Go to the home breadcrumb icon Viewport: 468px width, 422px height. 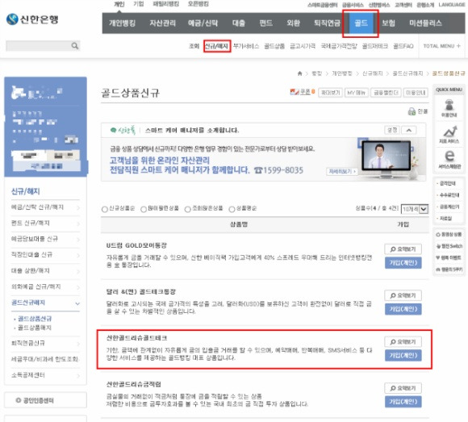pyautogui.click(x=299, y=73)
